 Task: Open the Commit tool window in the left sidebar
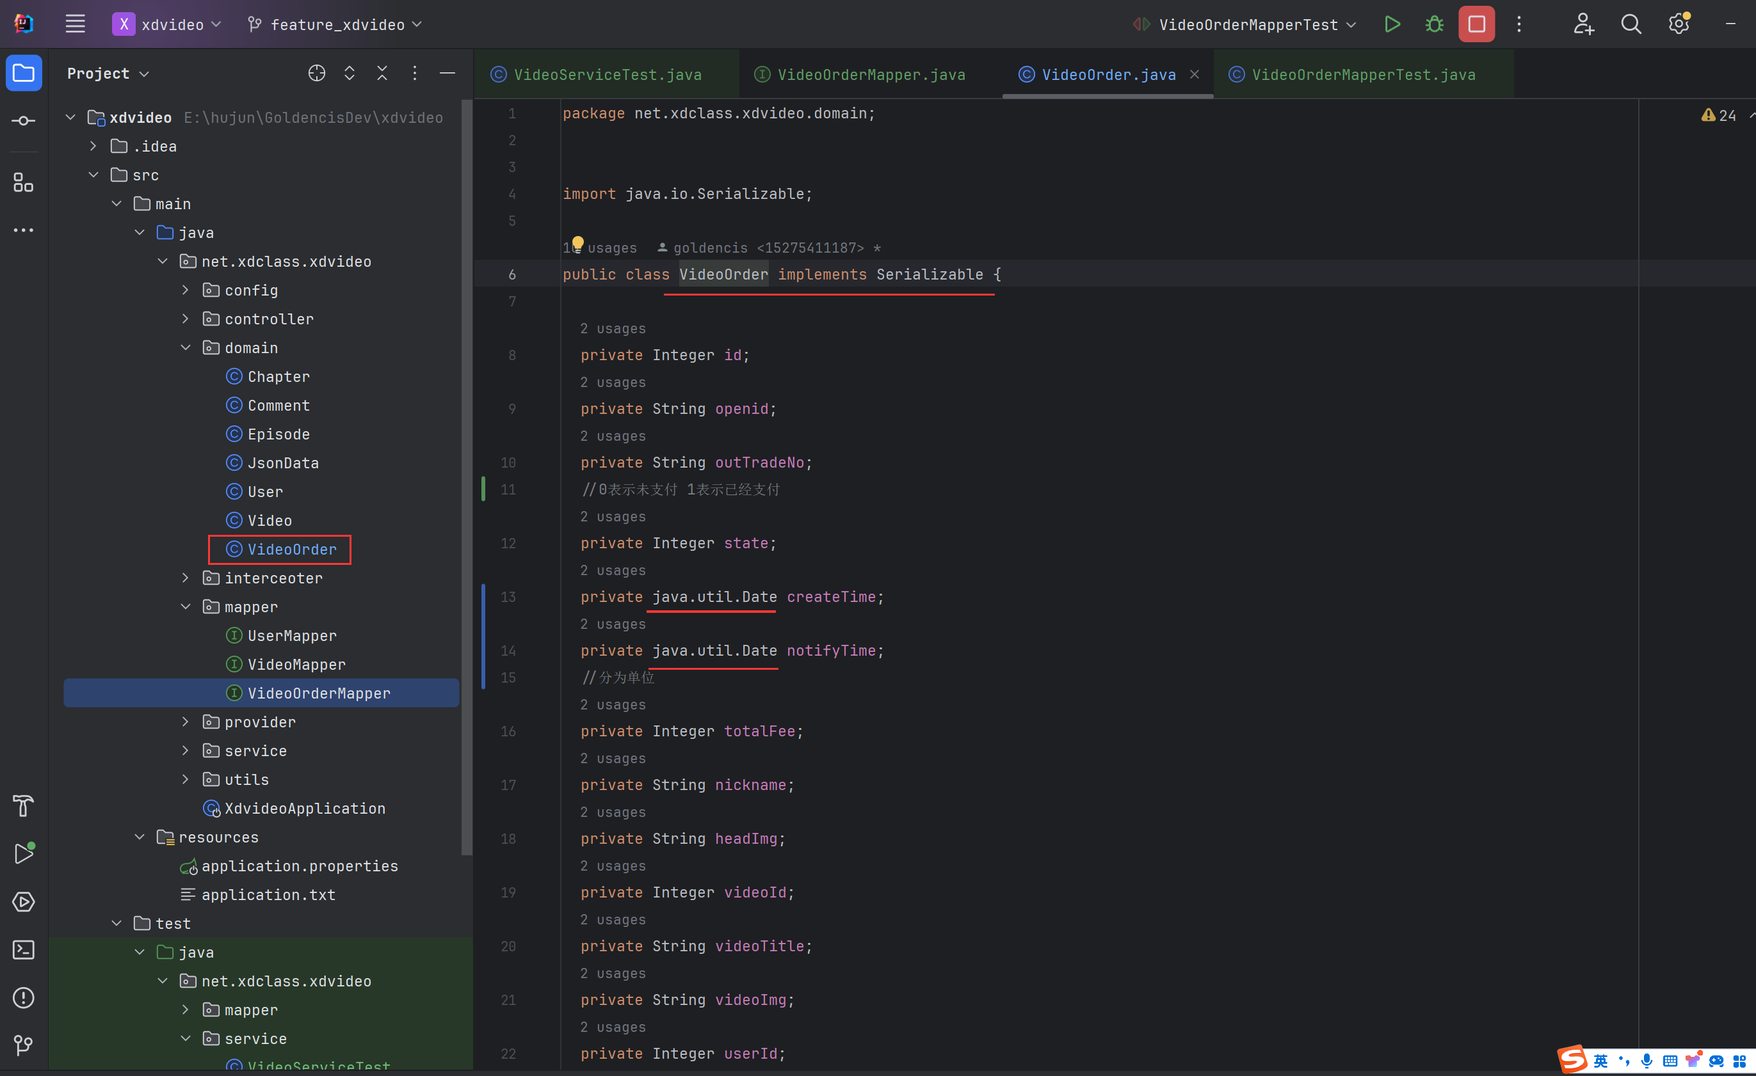pyautogui.click(x=24, y=121)
